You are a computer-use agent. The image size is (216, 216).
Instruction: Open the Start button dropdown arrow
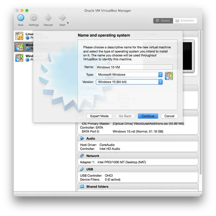pyautogui.click(x=68, y=23)
